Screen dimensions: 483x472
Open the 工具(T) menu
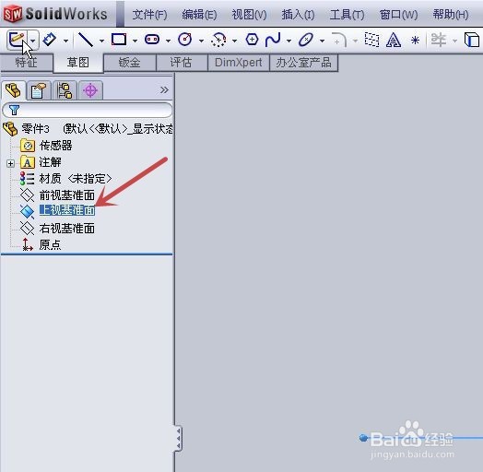click(x=347, y=15)
